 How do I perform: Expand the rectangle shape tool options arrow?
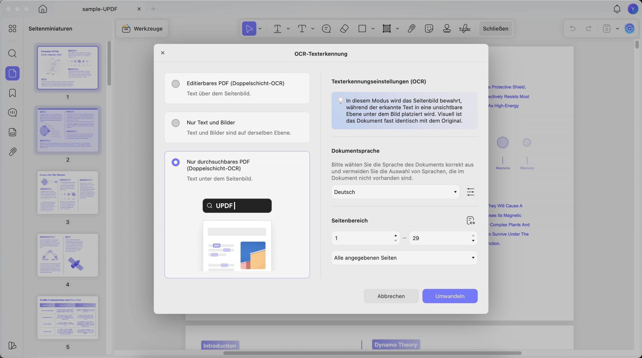(373, 29)
